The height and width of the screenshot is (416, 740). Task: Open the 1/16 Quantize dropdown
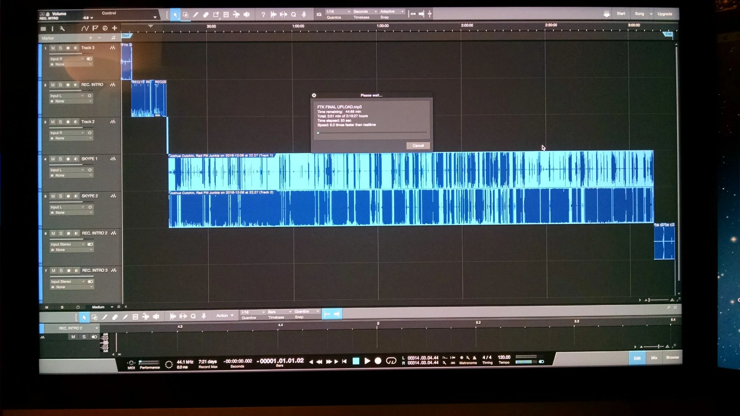(x=338, y=12)
